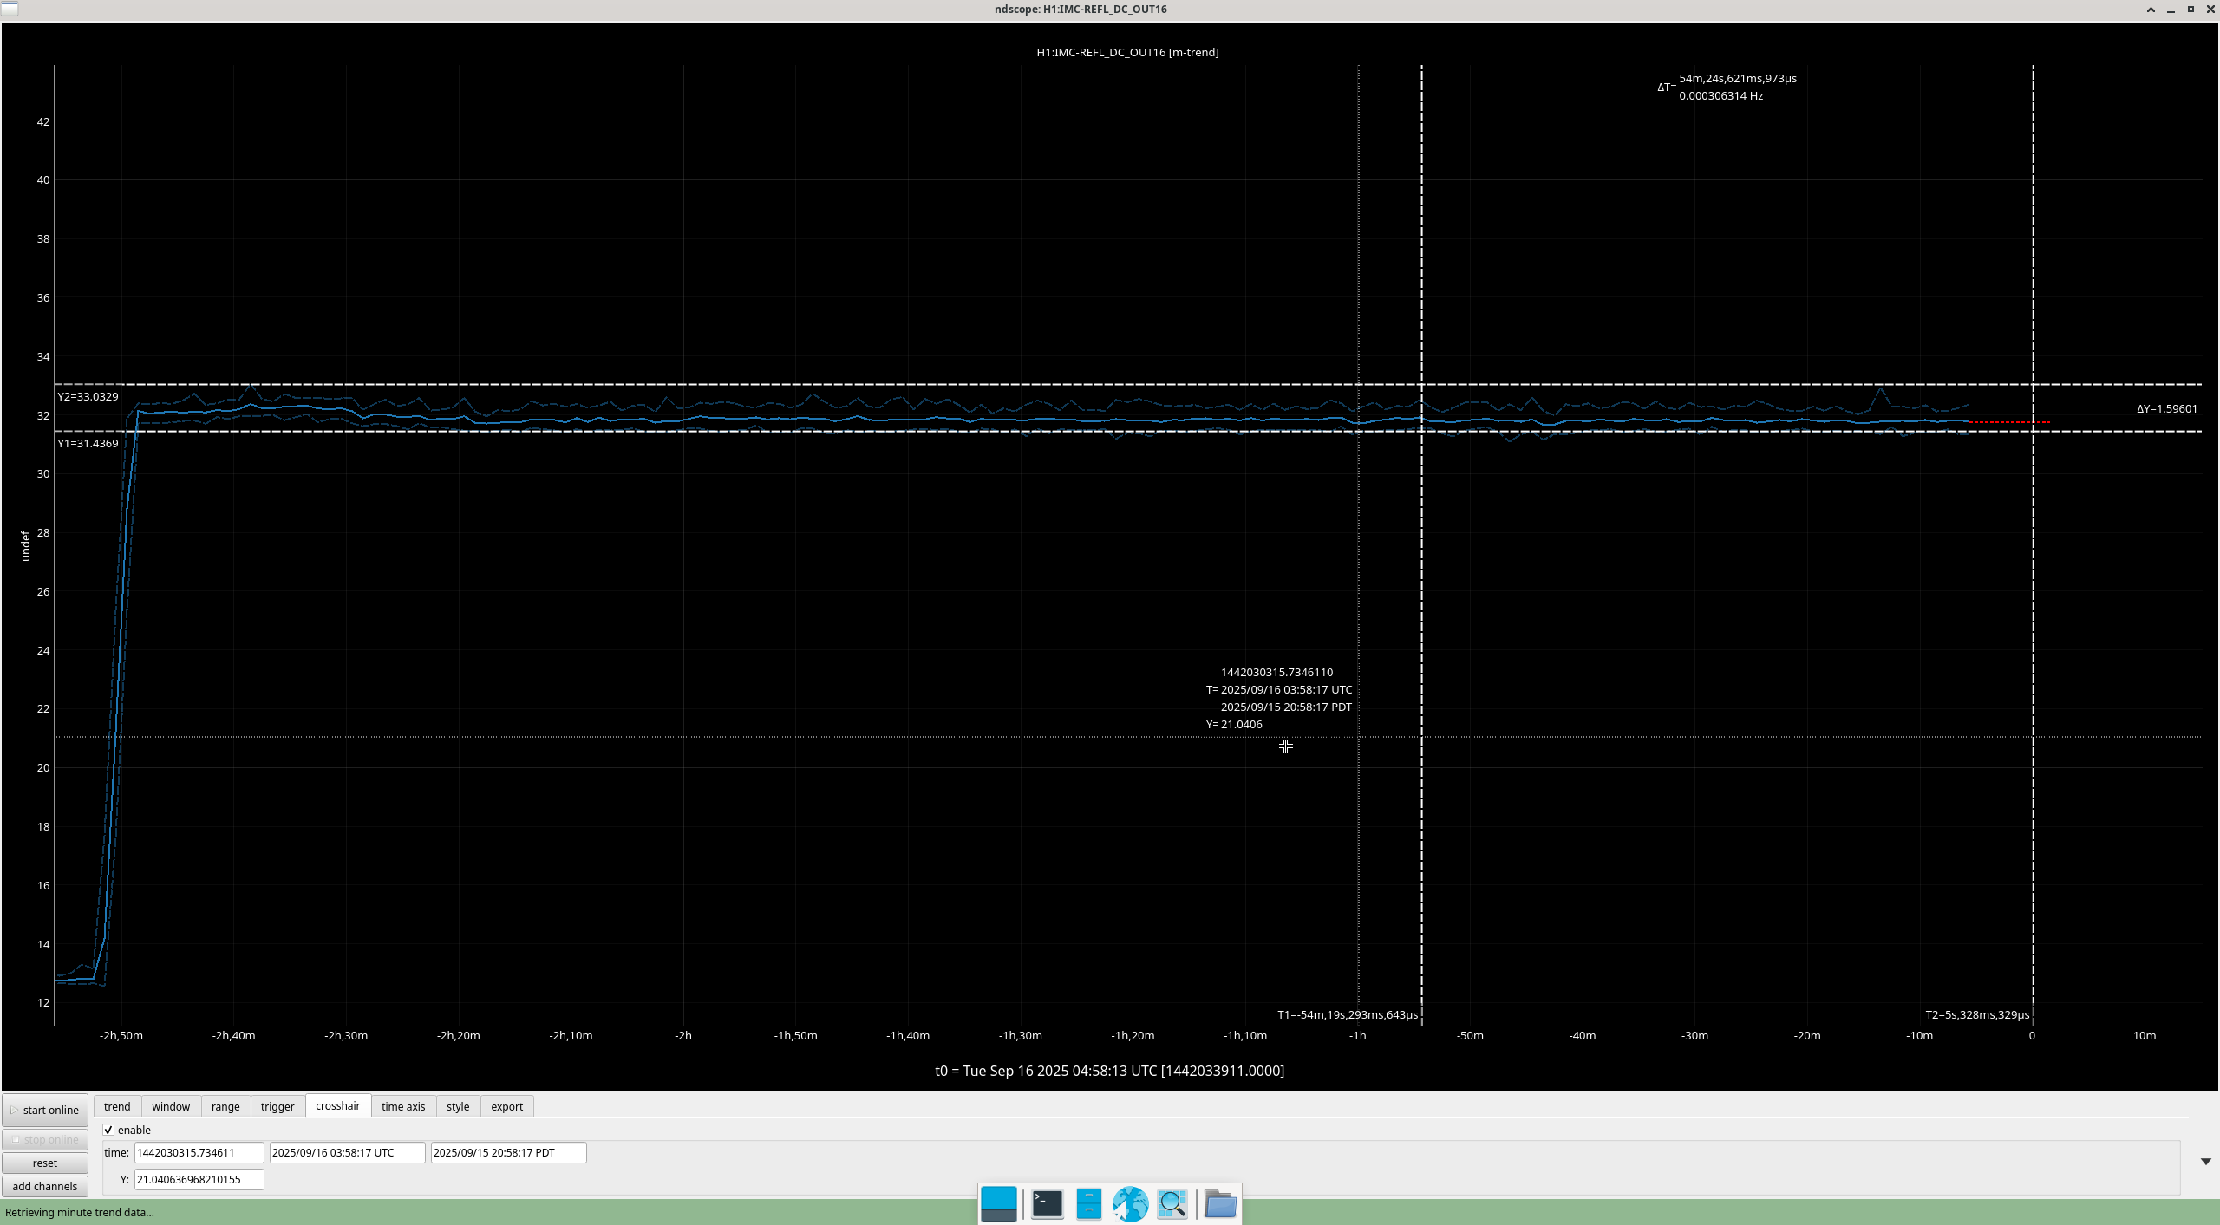Disable the crosshair enable checkbox
The image size is (2220, 1225).
click(108, 1130)
